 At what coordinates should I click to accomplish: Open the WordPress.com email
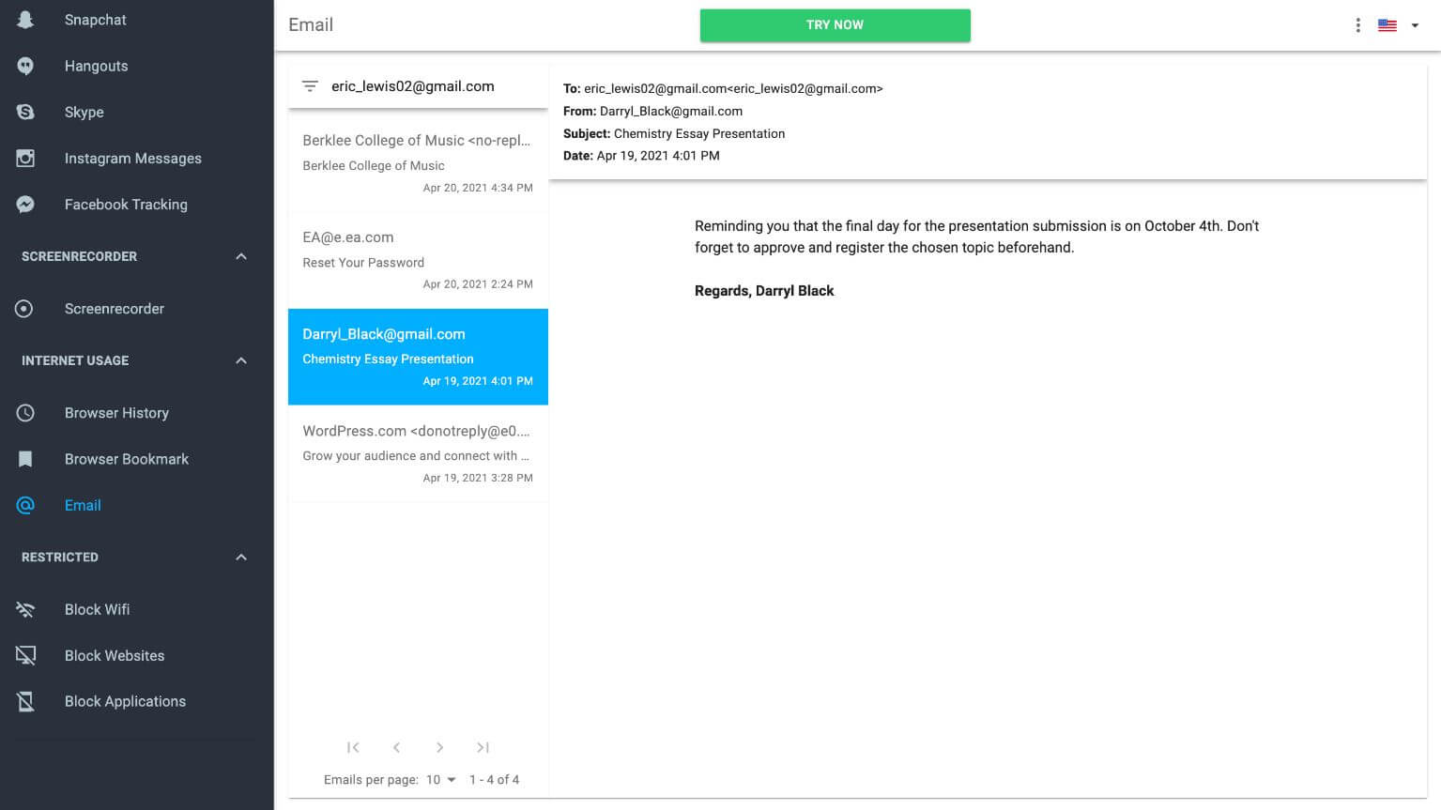coord(418,453)
